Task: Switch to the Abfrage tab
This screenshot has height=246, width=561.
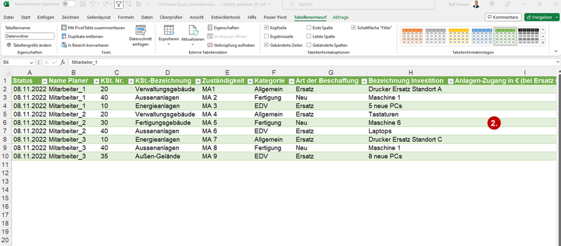Action: pyautogui.click(x=340, y=17)
